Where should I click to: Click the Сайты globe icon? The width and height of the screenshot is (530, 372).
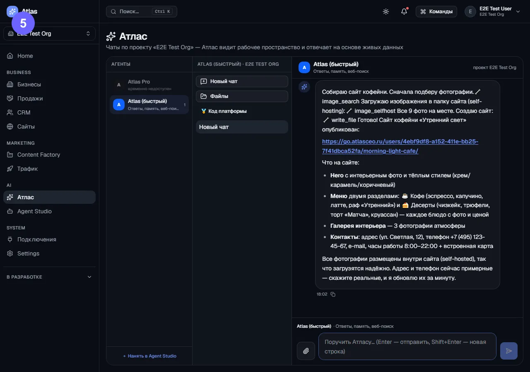(10, 126)
